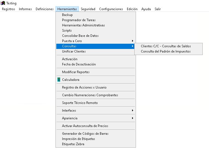Viewport: 209px width, 157px height.
Task: Open the Registros menu
Action: pos(9,9)
